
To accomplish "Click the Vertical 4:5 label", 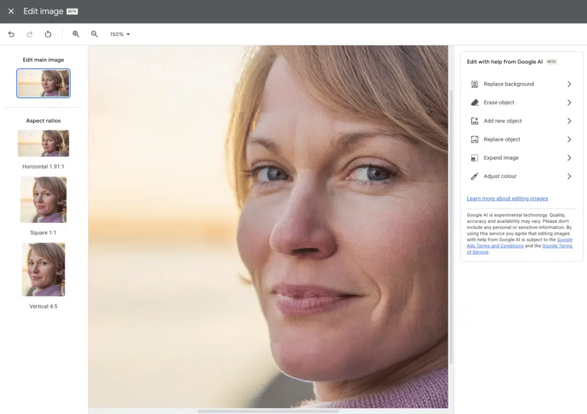I will tap(44, 306).
